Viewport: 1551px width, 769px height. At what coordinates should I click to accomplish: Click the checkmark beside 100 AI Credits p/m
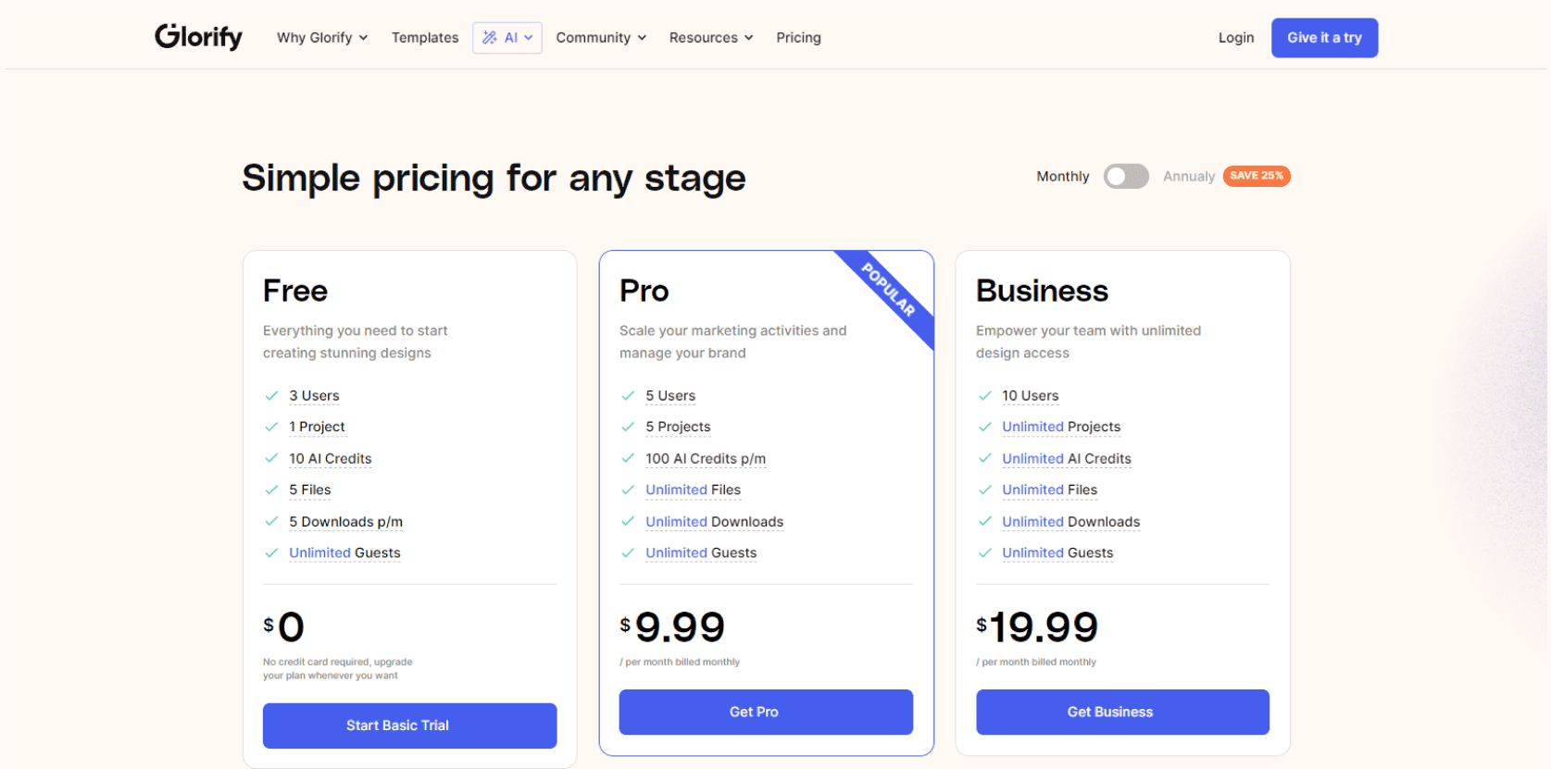[628, 458]
